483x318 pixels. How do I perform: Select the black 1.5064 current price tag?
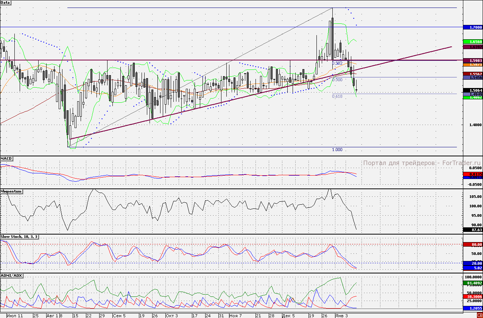(x=473, y=91)
